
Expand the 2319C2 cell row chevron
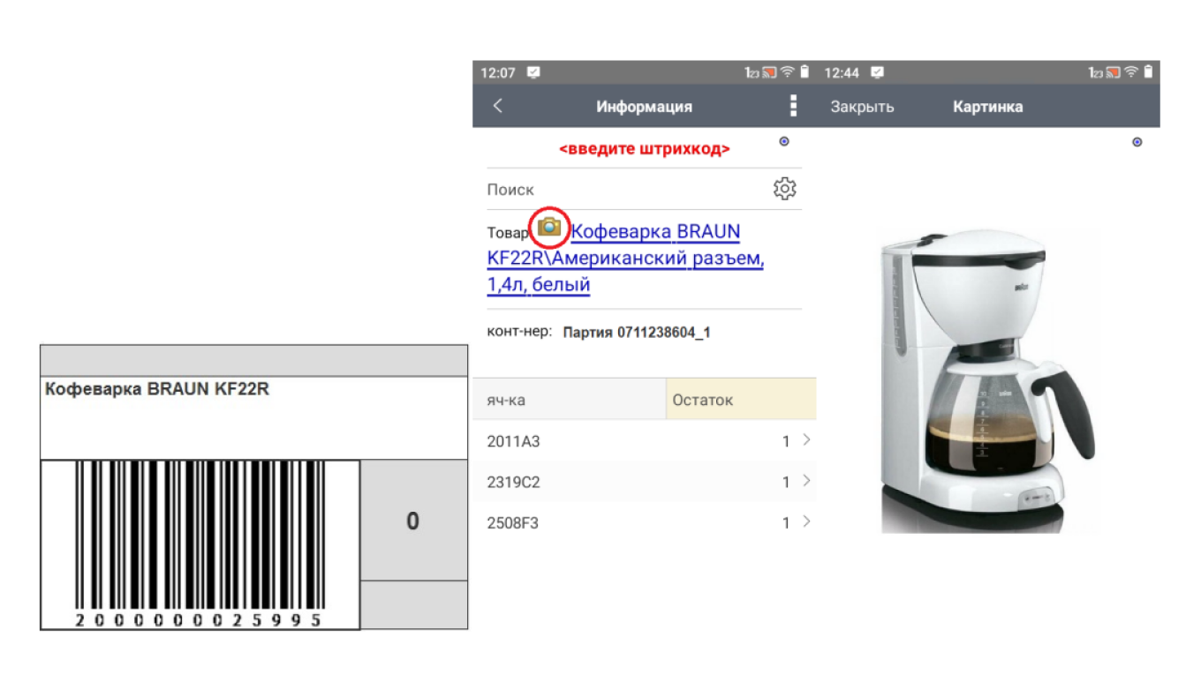pyautogui.click(x=806, y=481)
